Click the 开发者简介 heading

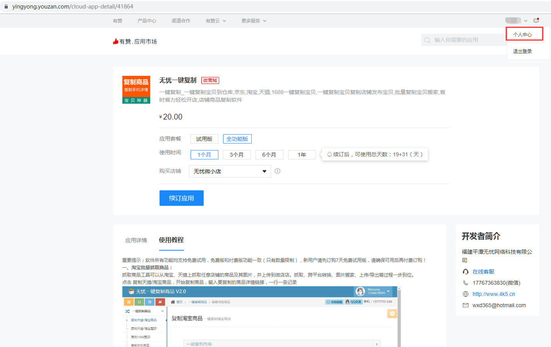(481, 236)
